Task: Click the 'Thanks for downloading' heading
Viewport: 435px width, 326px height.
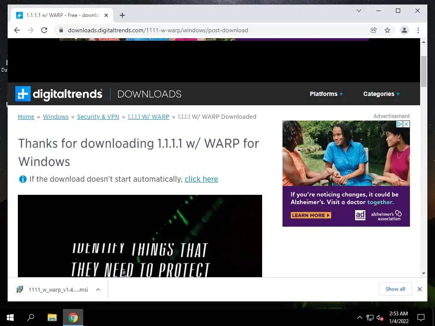Action: (x=138, y=152)
